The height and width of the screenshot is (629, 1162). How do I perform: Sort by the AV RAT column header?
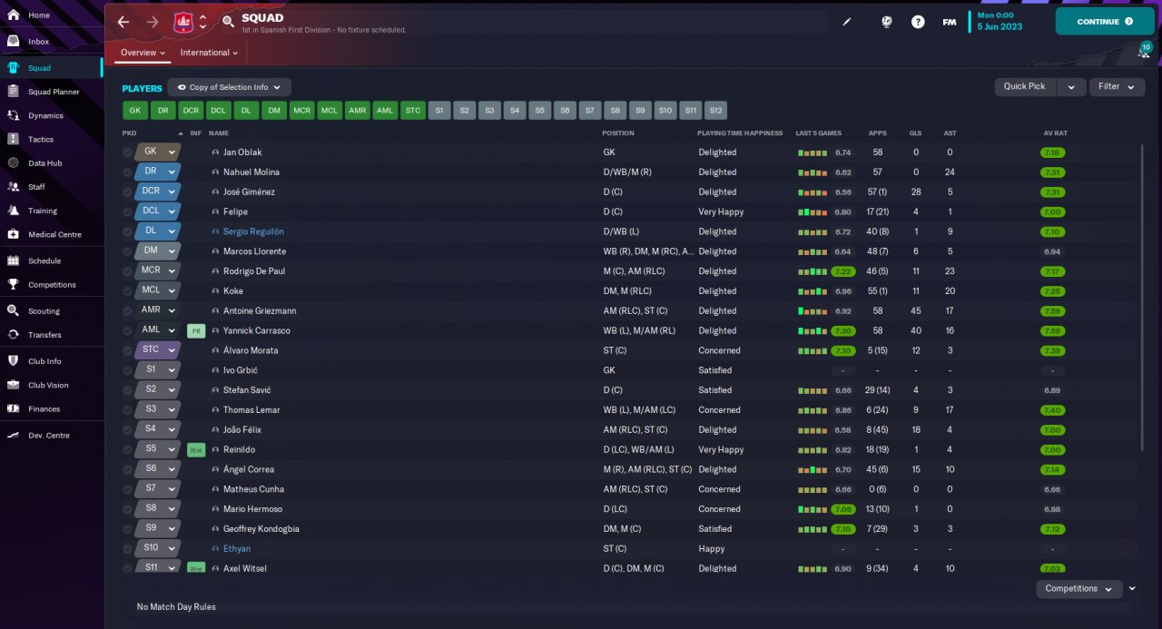[1055, 133]
